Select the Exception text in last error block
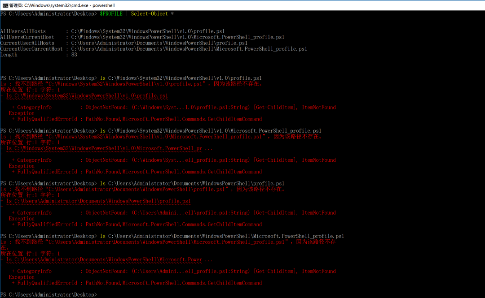The width and height of the screenshot is (485, 298). 21,277
